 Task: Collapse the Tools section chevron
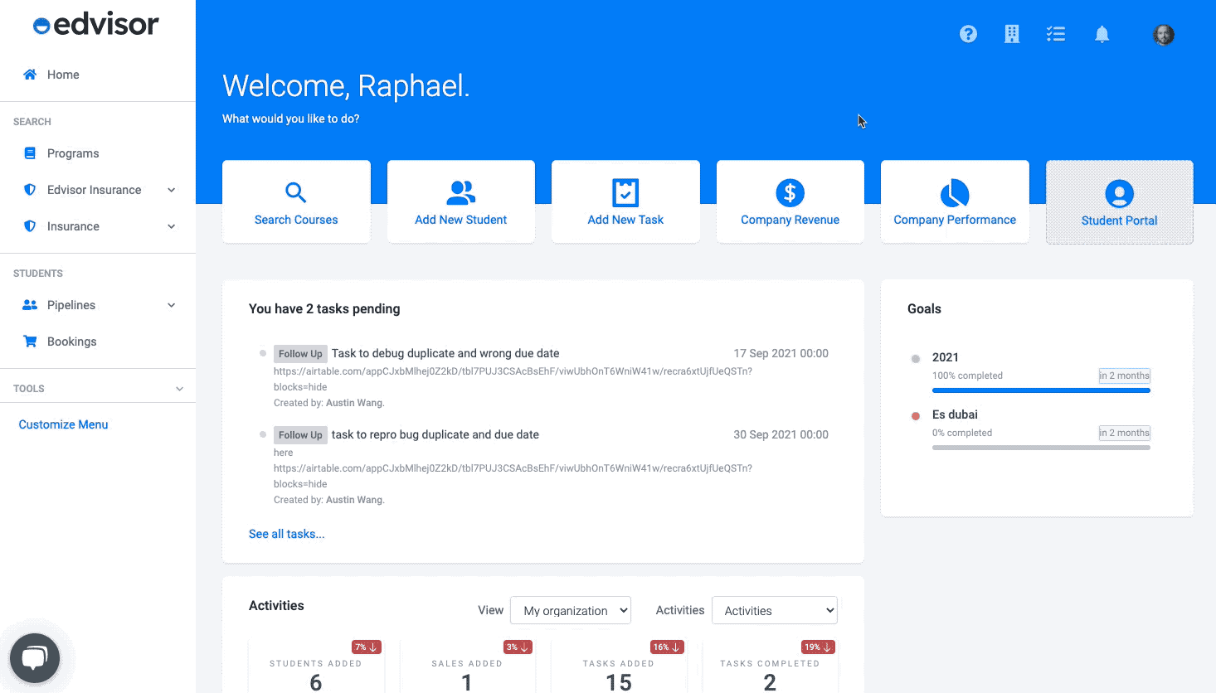pyautogui.click(x=179, y=389)
